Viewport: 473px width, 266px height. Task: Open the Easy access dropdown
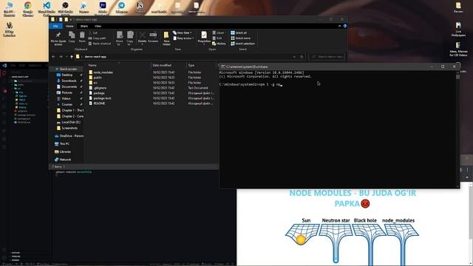(x=183, y=38)
